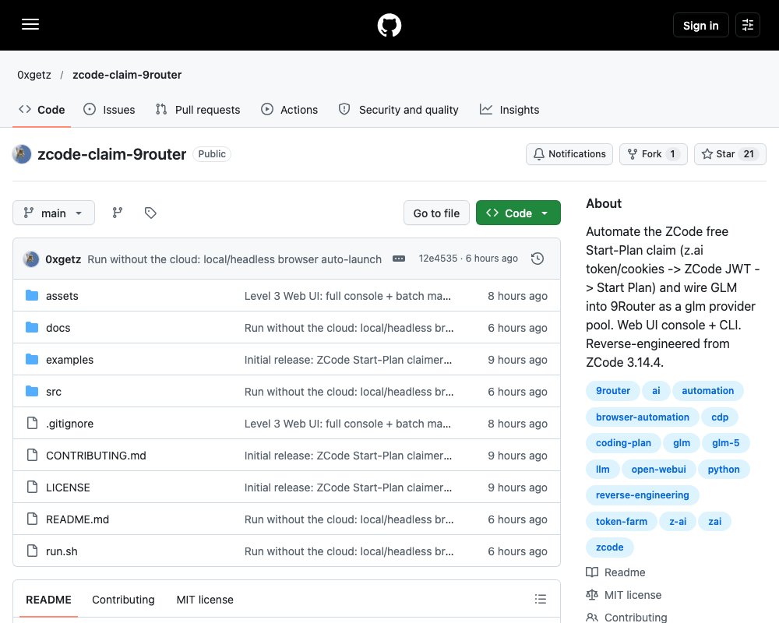Click the Go to file button
779x623 pixels.
437,213
